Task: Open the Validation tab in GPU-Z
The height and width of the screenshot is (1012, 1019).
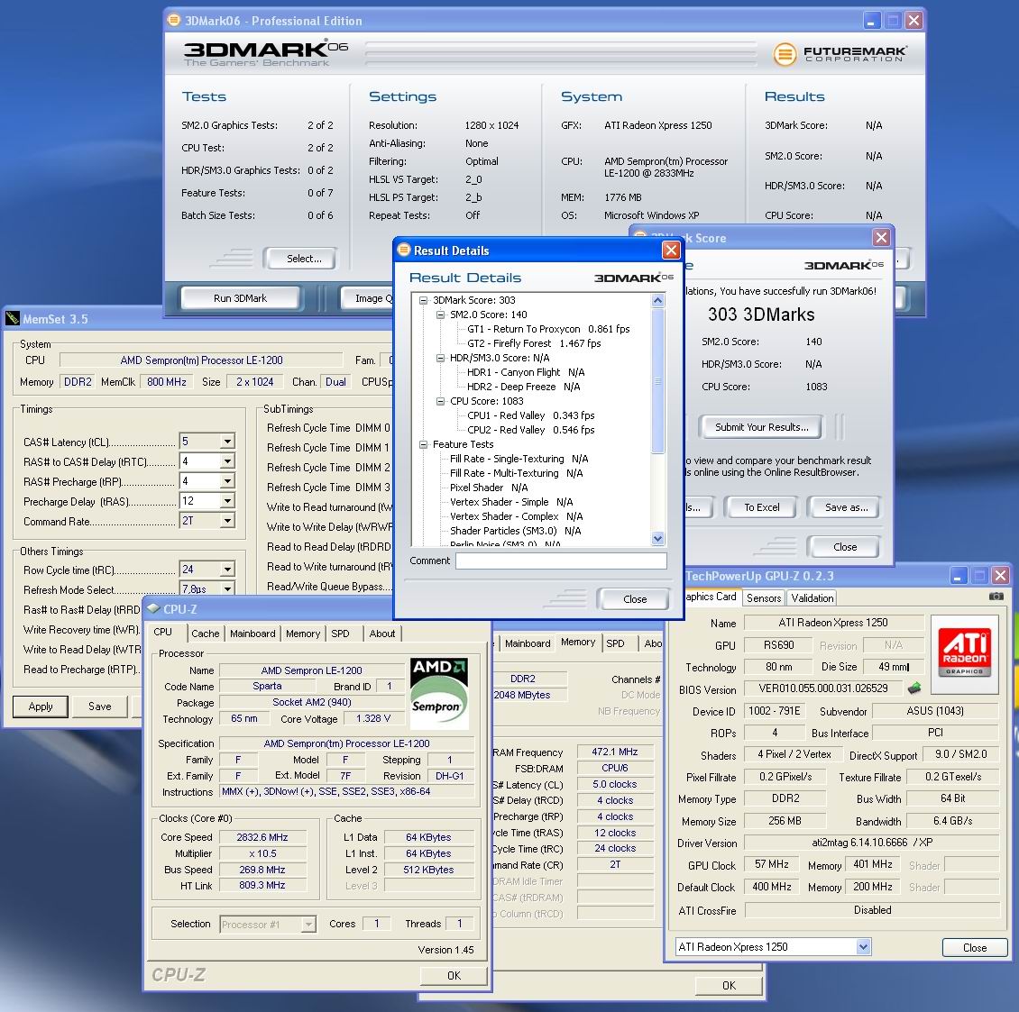Action: [812, 598]
